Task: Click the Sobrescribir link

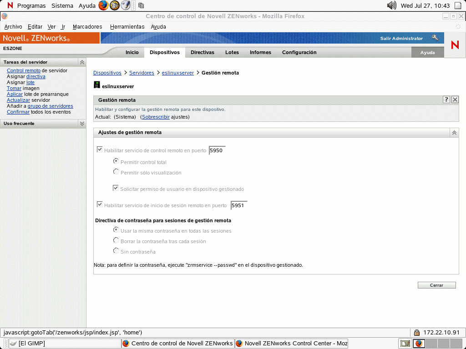Action: (x=156, y=117)
